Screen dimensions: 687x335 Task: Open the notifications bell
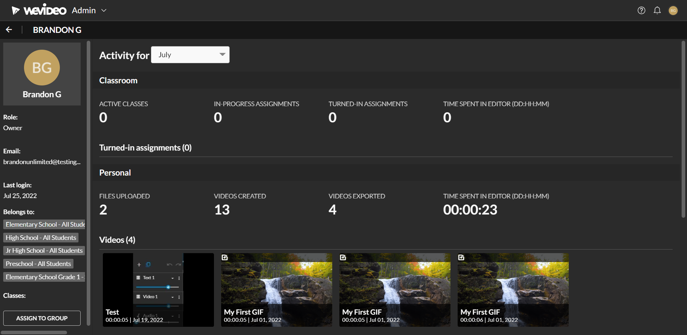[657, 10]
